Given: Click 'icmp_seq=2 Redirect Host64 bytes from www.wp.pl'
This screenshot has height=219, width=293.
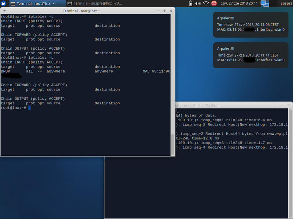Looking at the screenshot, I should [x=234, y=134].
